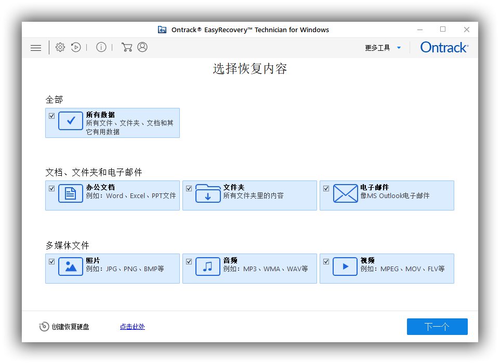This screenshot has height=364, width=500.
Task: Toggle the 视频 checkbox
Action: (x=326, y=261)
